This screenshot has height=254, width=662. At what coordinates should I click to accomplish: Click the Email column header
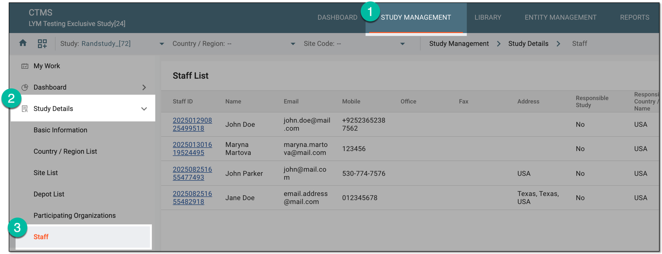[291, 101]
